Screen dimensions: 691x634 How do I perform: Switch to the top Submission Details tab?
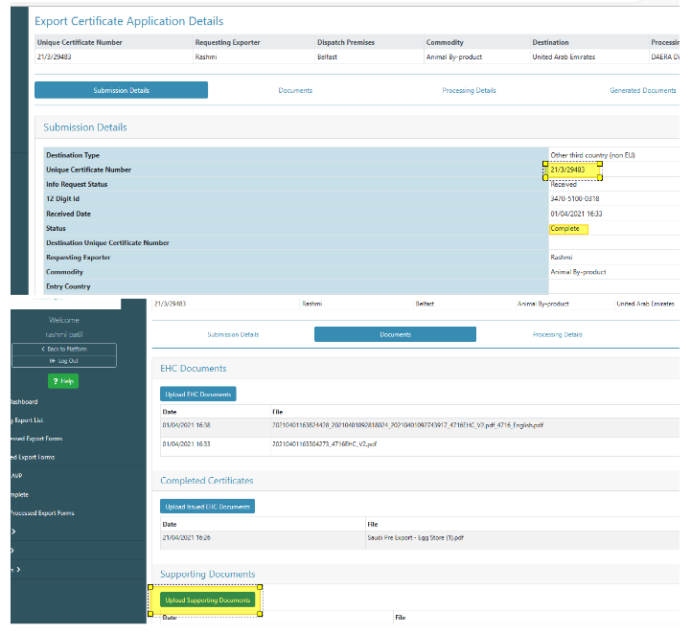click(121, 90)
